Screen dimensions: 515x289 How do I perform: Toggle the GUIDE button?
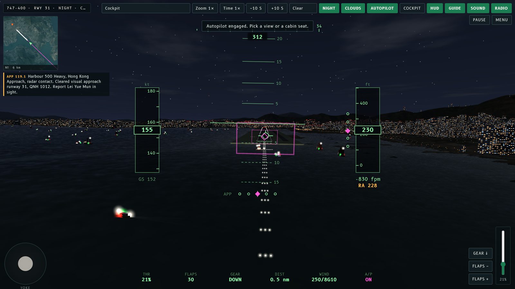(x=455, y=8)
